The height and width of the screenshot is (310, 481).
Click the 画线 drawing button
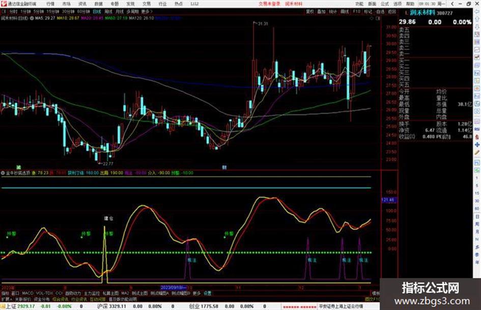pyautogui.click(x=345, y=12)
